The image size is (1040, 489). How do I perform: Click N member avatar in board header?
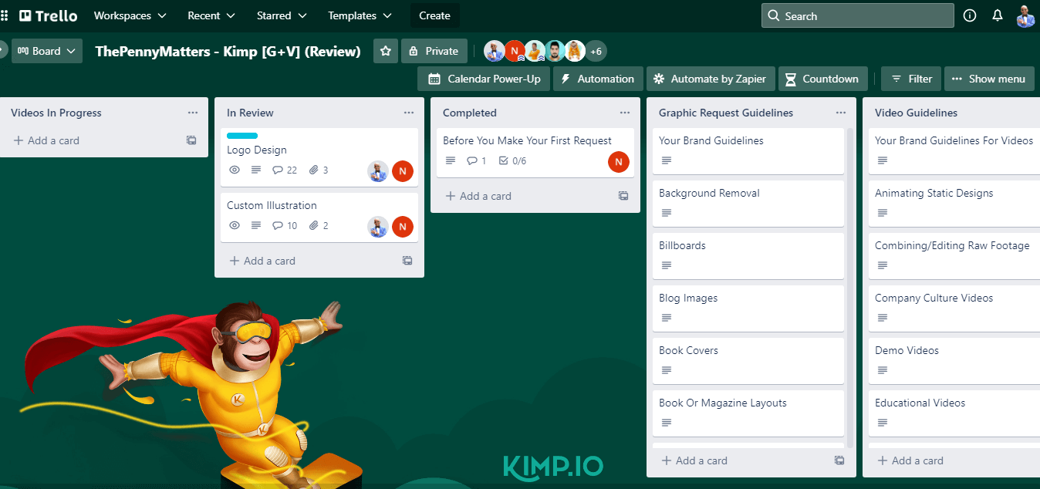[515, 51]
